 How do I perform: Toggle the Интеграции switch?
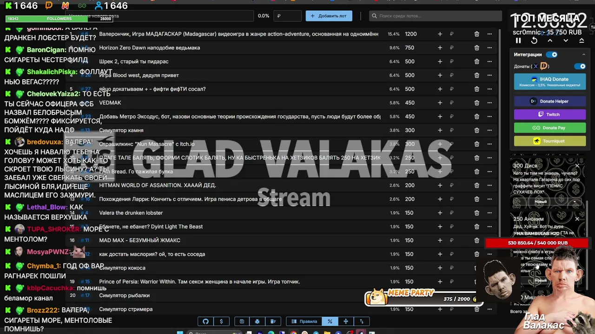(552, 54)
